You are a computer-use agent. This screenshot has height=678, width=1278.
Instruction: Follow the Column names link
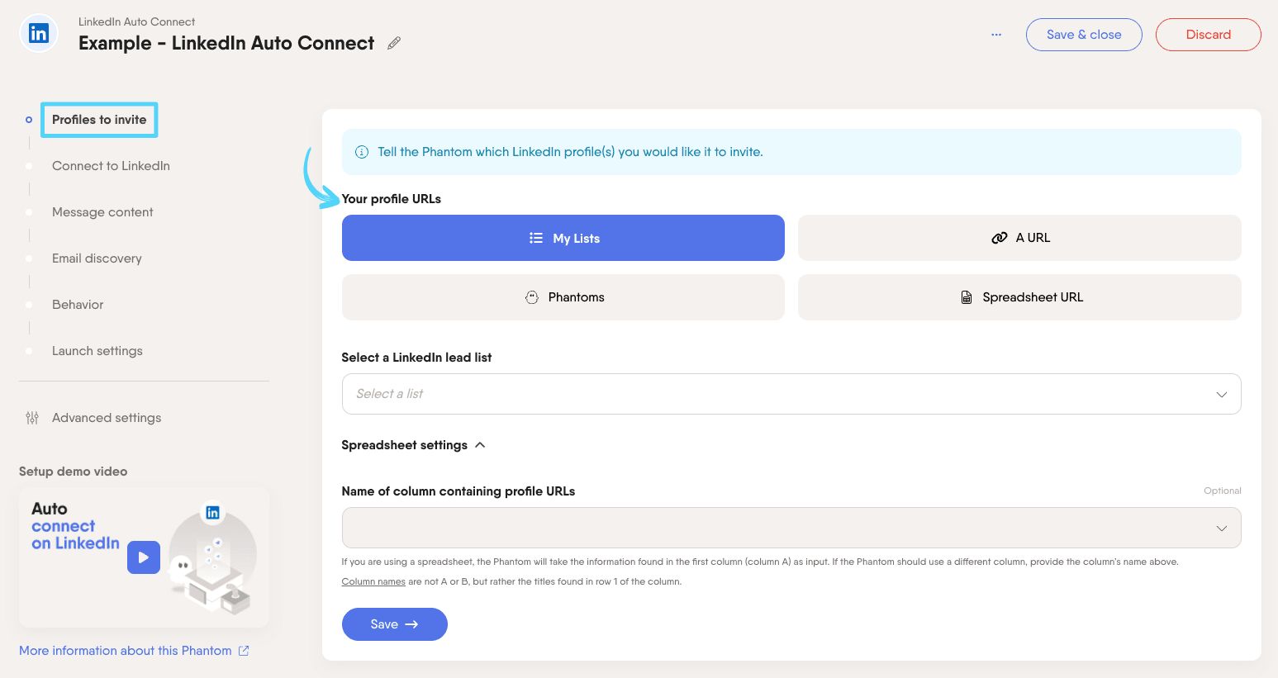pos(373,581)
